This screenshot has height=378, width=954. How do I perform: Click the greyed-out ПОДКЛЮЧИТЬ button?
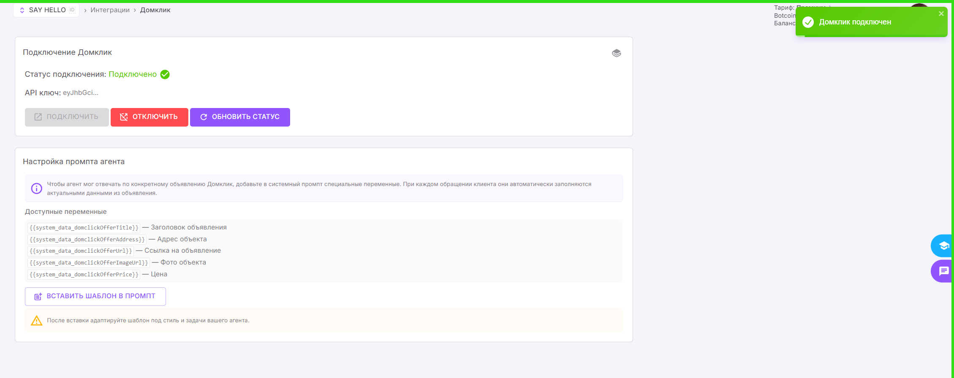click(x=67, y=117)
